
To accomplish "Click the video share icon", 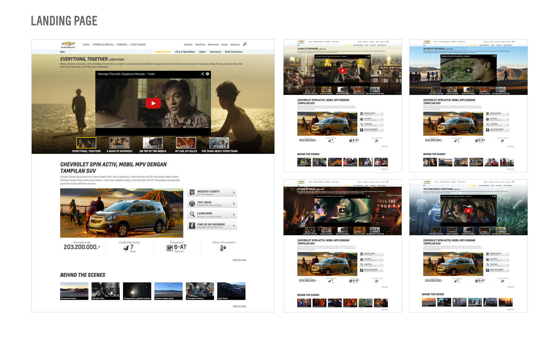I will (202, 74).
